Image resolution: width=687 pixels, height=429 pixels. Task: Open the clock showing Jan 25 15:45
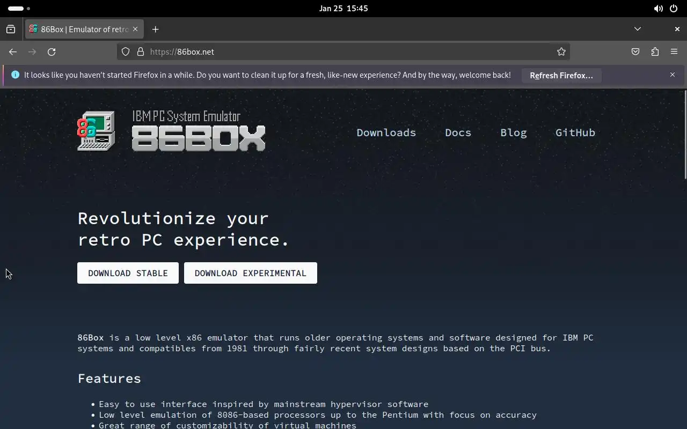(343, 9)
